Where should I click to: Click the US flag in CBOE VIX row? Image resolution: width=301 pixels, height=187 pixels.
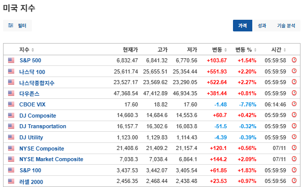(x=11, y=104)
